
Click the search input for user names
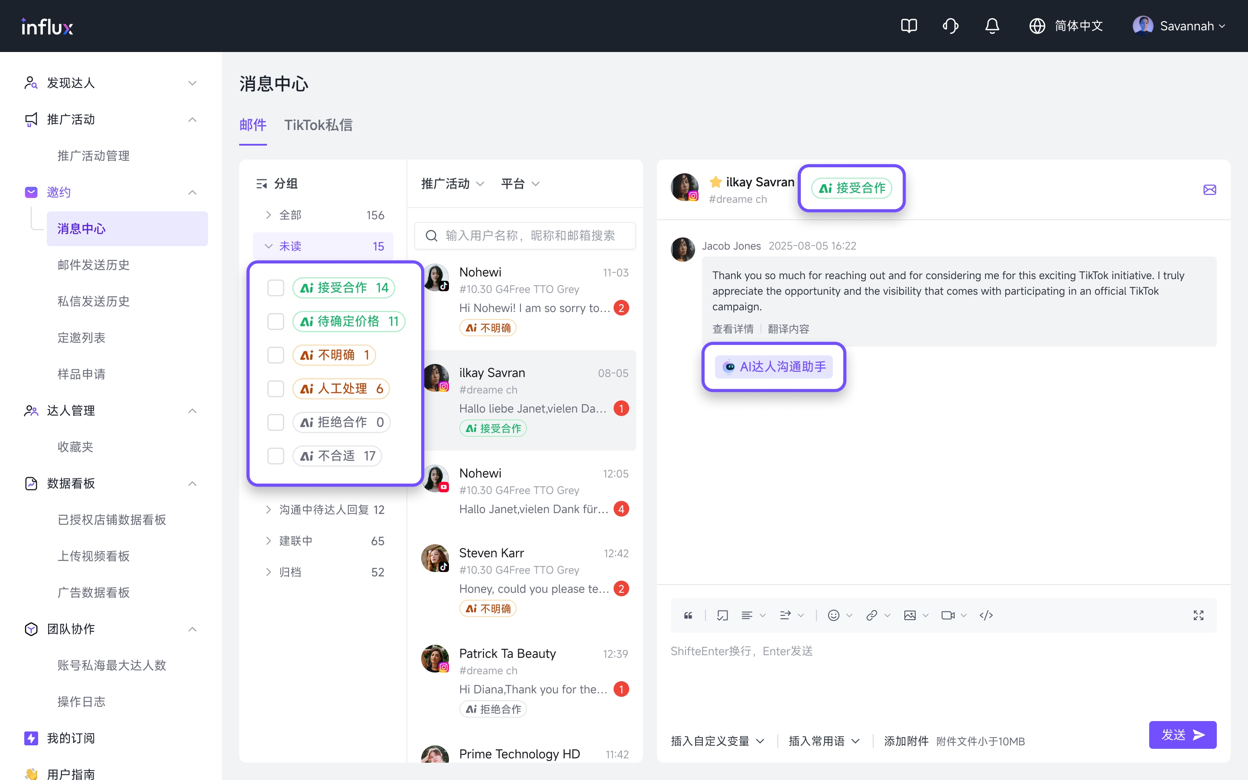[x=531, y=236]
